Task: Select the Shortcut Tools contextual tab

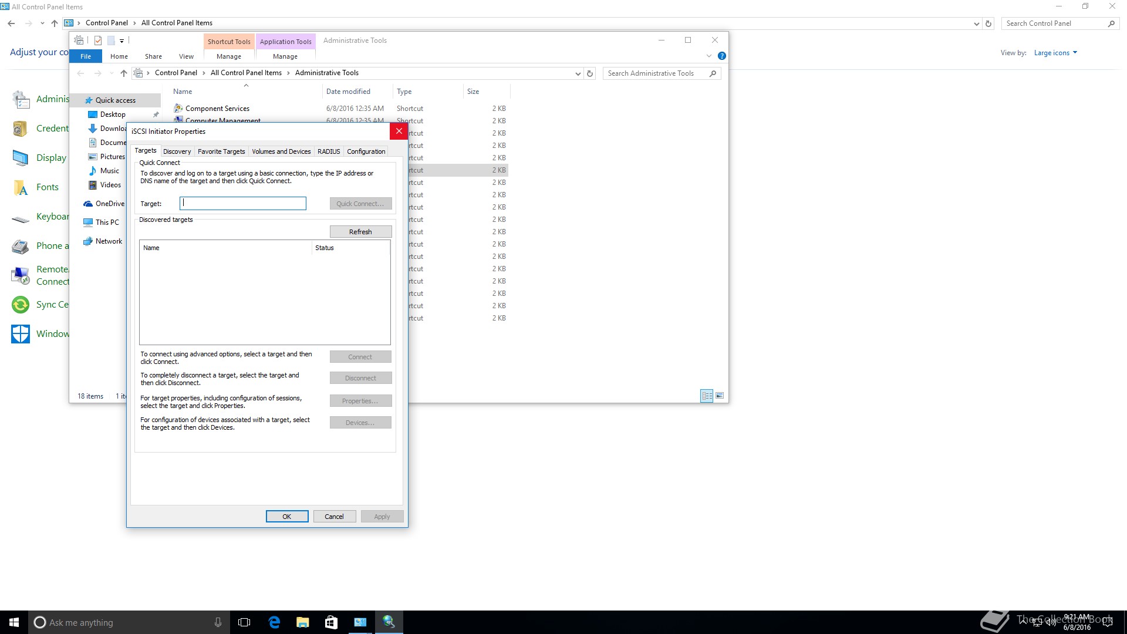Action: tap(229, 41)
